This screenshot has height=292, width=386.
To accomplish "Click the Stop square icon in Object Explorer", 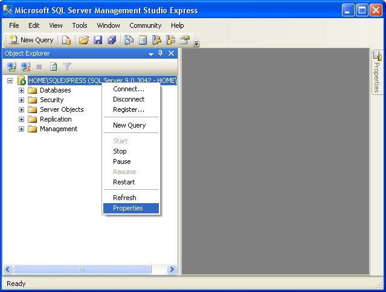I will [x=39, y=67].
